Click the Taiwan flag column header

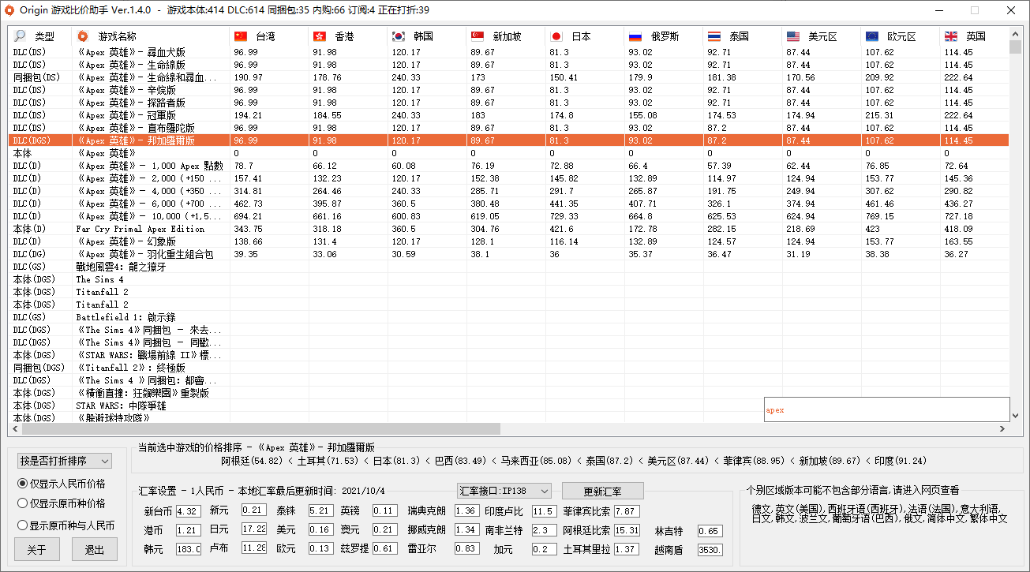239,36
